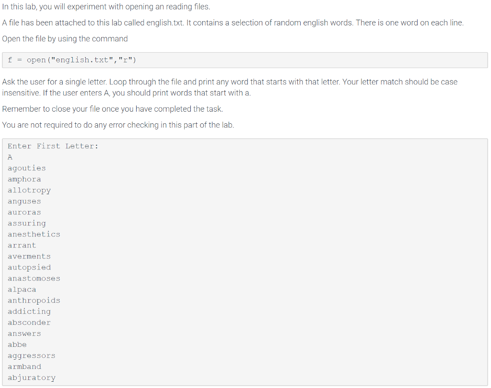Image resolution: width=491 pixels, height=388 pixels.
Task: Click the word averments
Action: (x=29, y=257)
